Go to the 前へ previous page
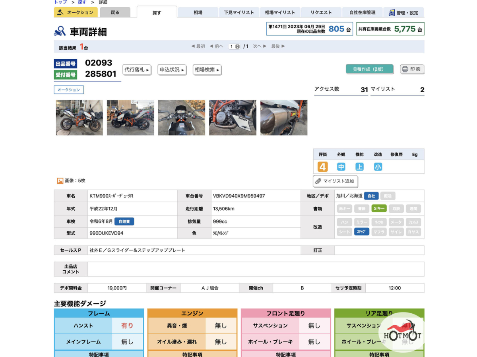 pos(217,46)
